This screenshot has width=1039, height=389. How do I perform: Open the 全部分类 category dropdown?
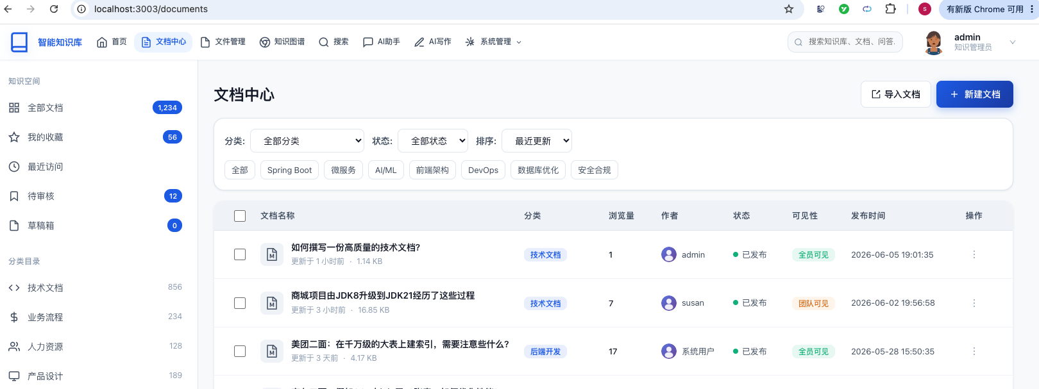point(307,141)
